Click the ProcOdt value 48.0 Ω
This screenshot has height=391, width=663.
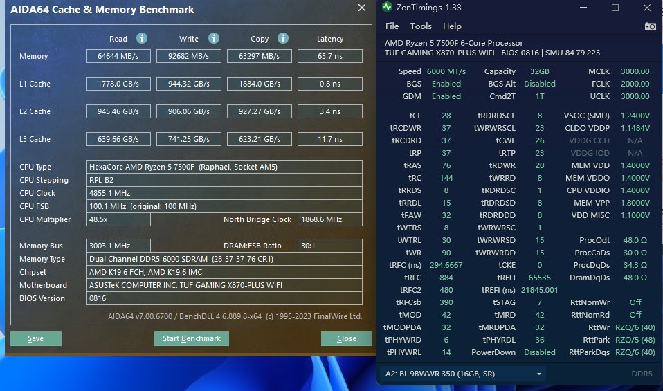tap(635, 240)
